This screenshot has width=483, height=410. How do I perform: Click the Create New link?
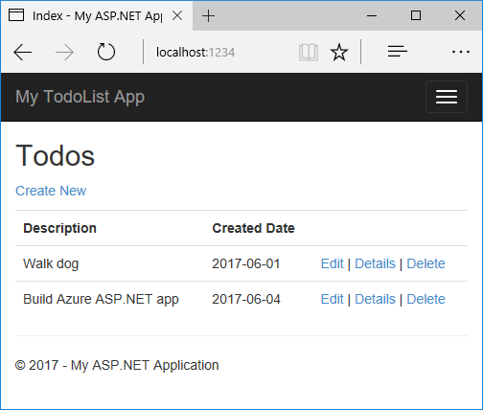tap(51, 191)
